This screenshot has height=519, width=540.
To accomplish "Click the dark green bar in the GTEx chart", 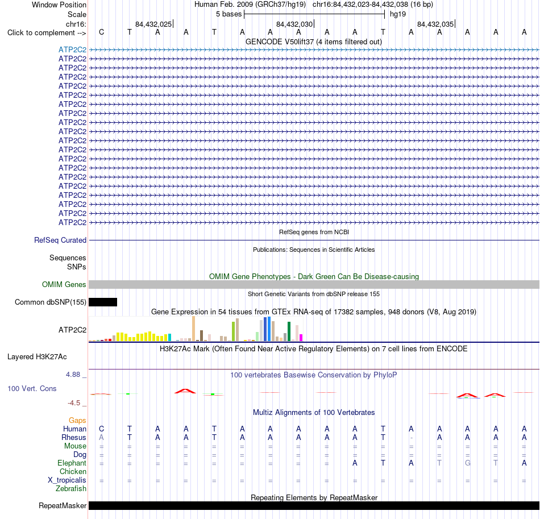I will (289, 331).
